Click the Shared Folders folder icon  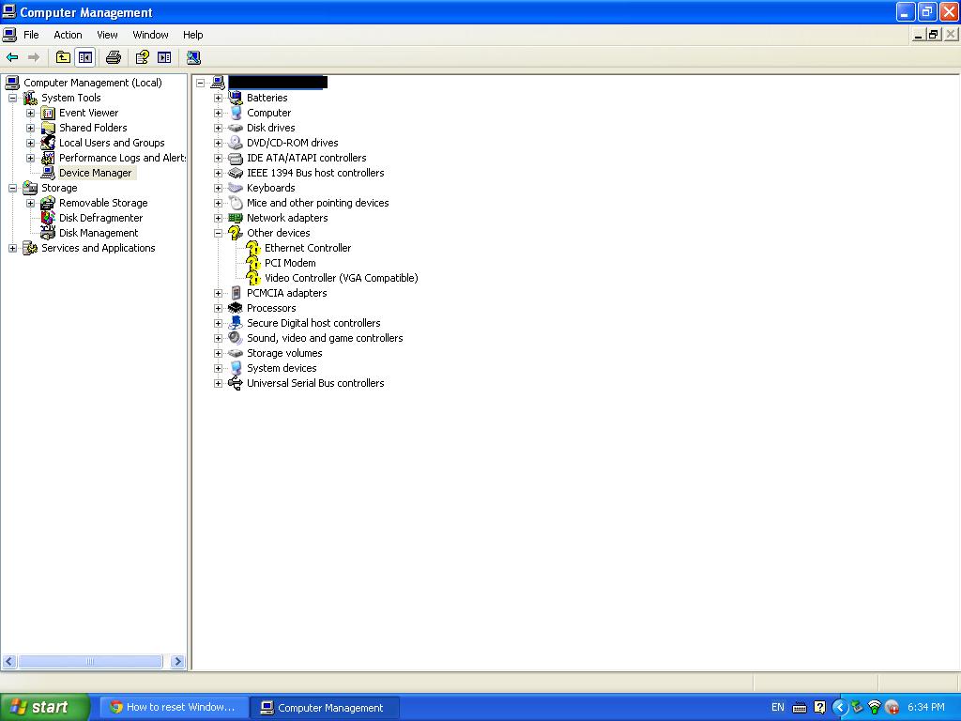(48, 128)
